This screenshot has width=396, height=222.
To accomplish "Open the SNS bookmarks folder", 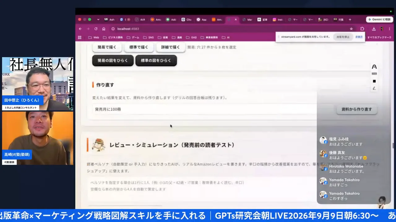I will point(148,37).
